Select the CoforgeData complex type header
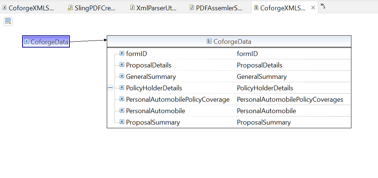The width and height of the screenshot is (378, 178). [229, 41]
